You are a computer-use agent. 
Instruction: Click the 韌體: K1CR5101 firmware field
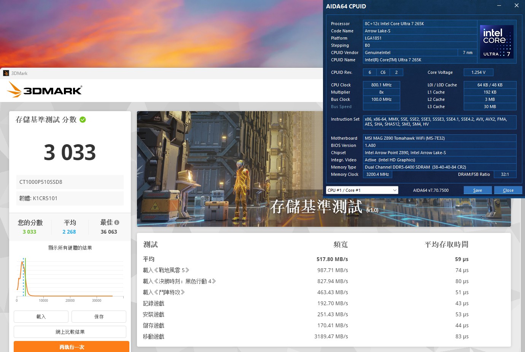(x=70, y=198)
